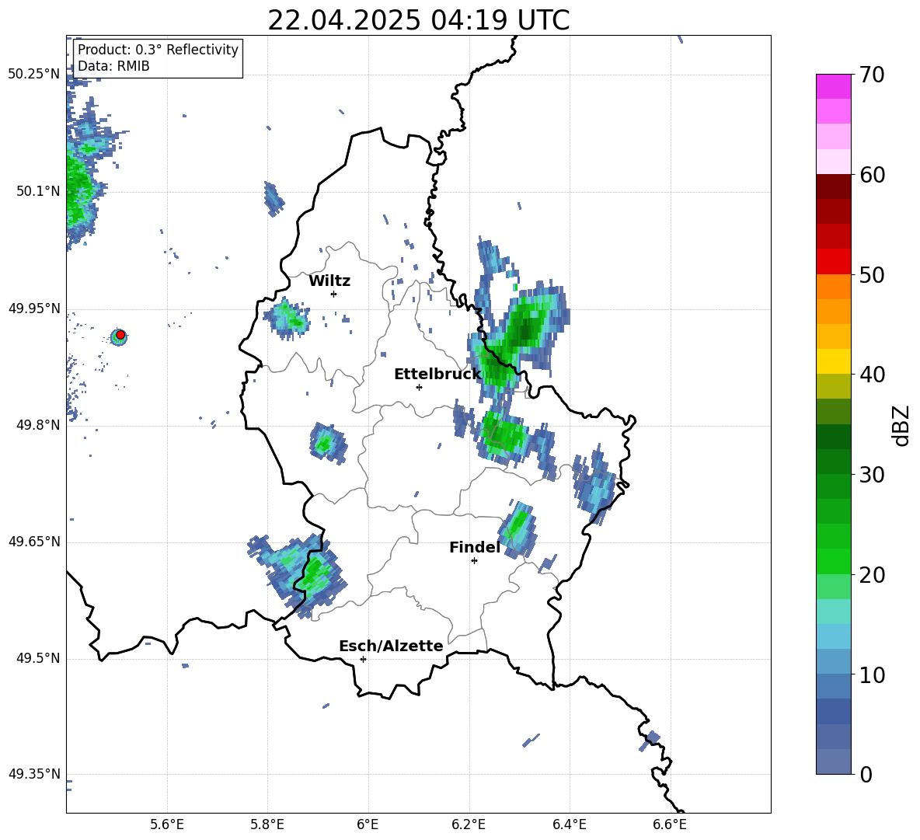Click the colorbar tick value 20

coord(872,575)
